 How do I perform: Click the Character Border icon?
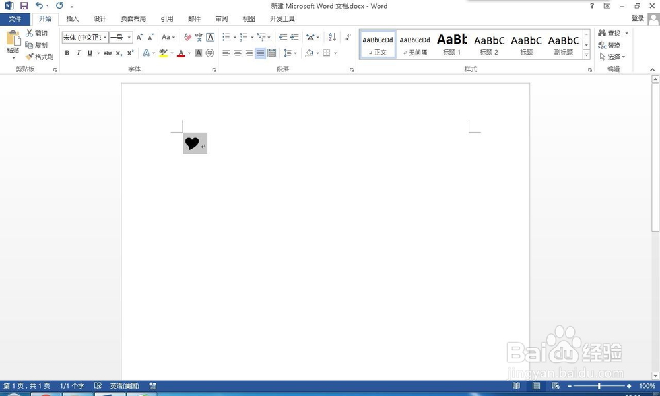(x=211, y=38)
